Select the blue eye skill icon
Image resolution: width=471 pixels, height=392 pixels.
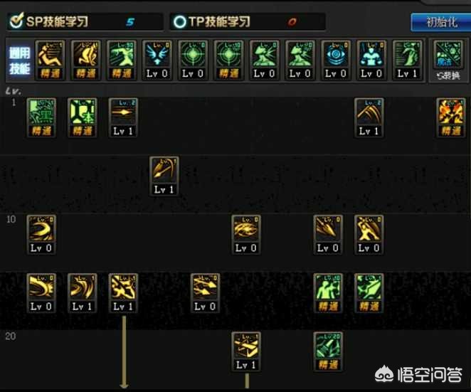[x=336, y=60]
